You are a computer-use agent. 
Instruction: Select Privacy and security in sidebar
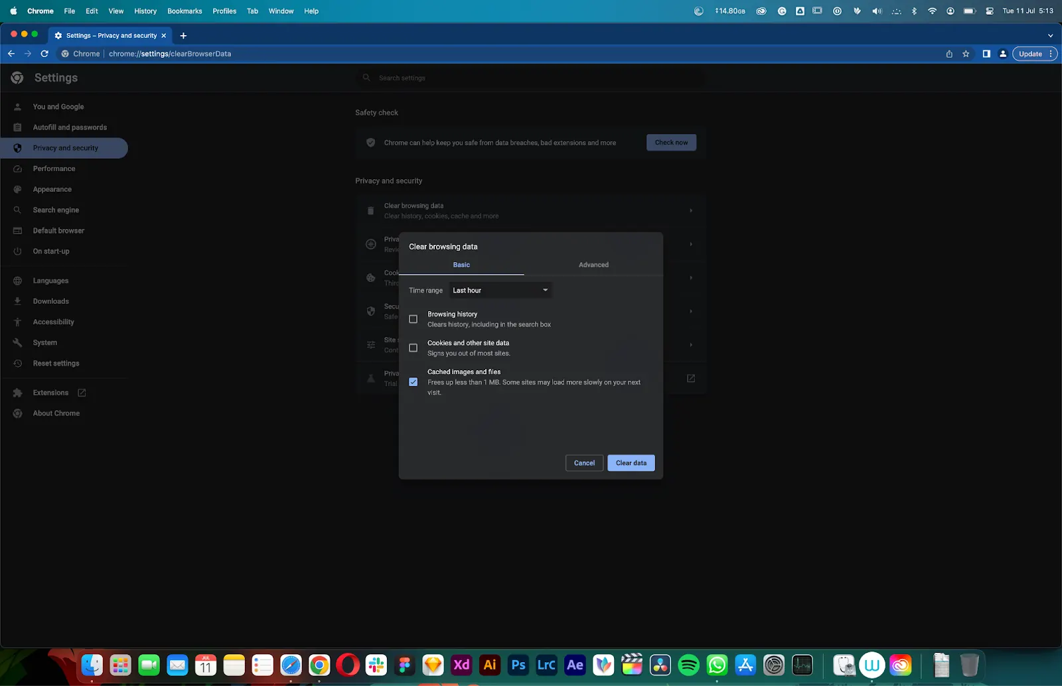point(65,148)
